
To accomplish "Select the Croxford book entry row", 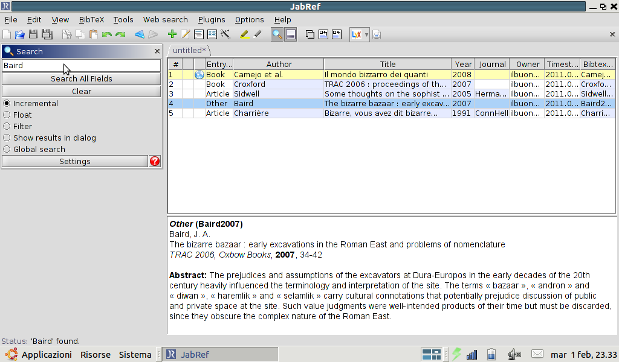I will [x=392, y=84].
